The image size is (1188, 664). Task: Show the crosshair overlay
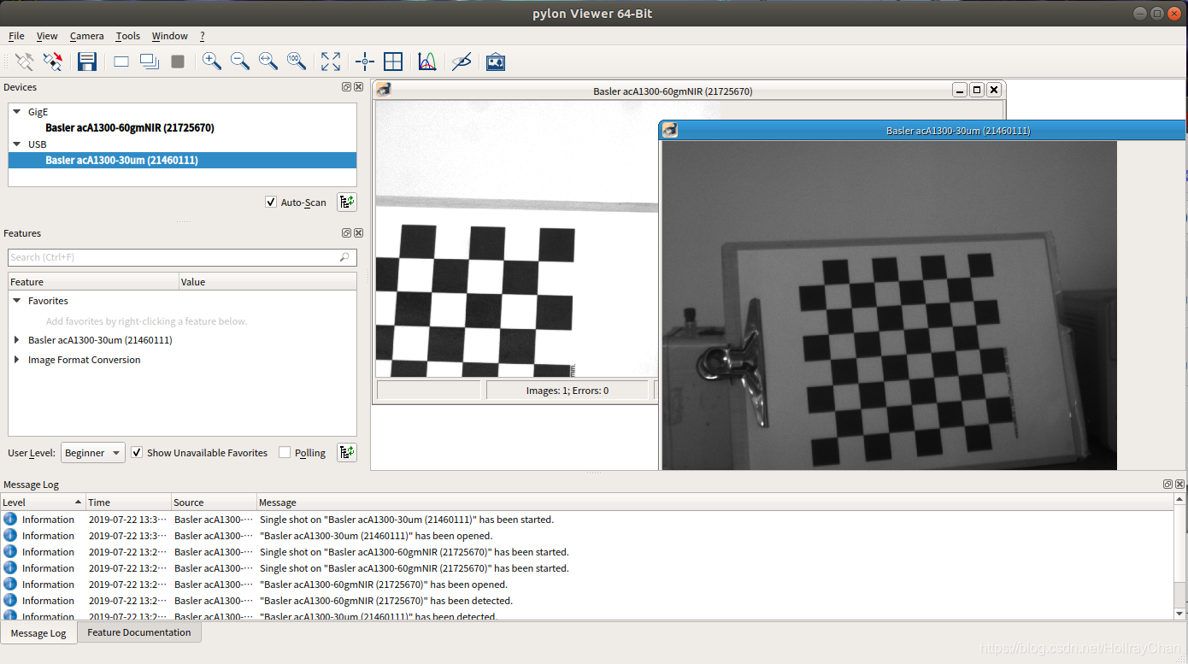coord(365,62)
